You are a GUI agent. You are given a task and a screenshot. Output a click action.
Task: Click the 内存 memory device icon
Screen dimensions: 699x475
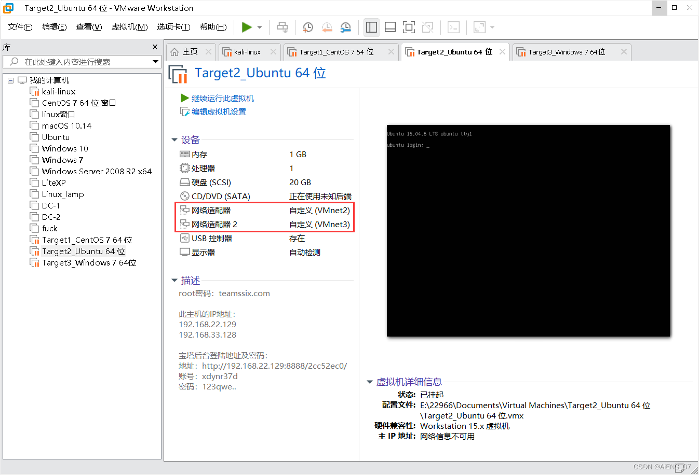click(184, 154)
